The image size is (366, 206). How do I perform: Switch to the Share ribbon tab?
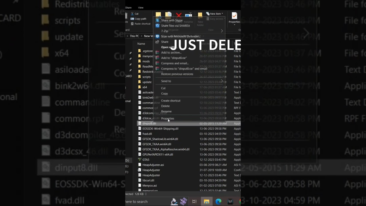tap(128, 8)
